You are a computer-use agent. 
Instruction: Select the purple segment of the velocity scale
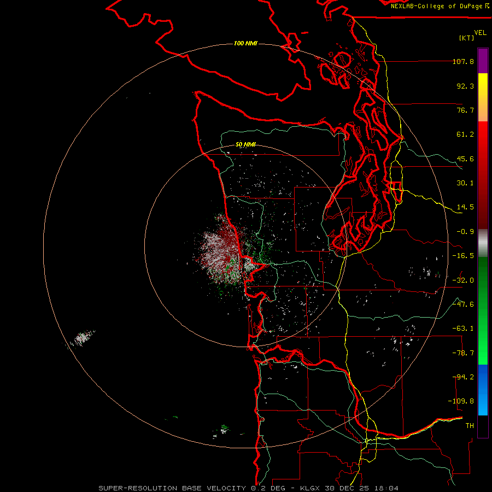483,61
